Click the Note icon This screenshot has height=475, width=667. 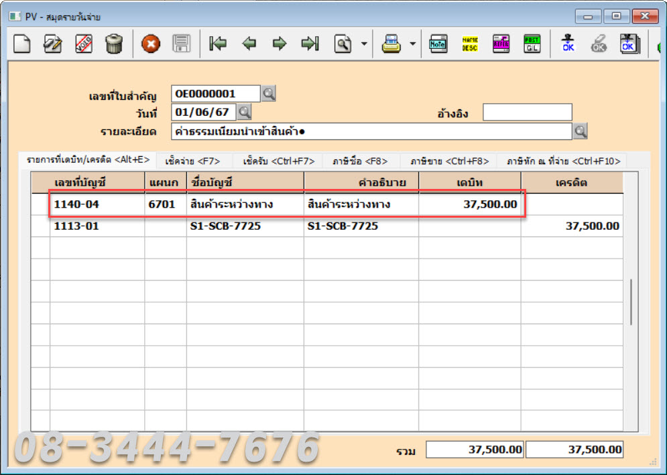[438, 44]
